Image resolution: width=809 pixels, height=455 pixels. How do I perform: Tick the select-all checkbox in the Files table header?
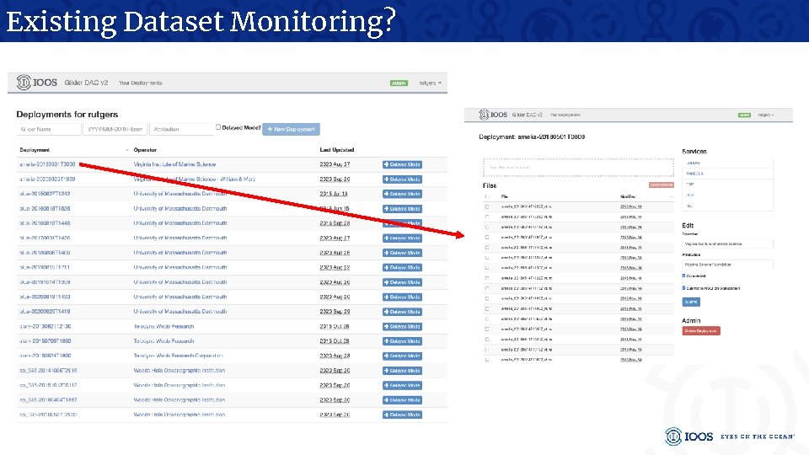coord(486,196)
